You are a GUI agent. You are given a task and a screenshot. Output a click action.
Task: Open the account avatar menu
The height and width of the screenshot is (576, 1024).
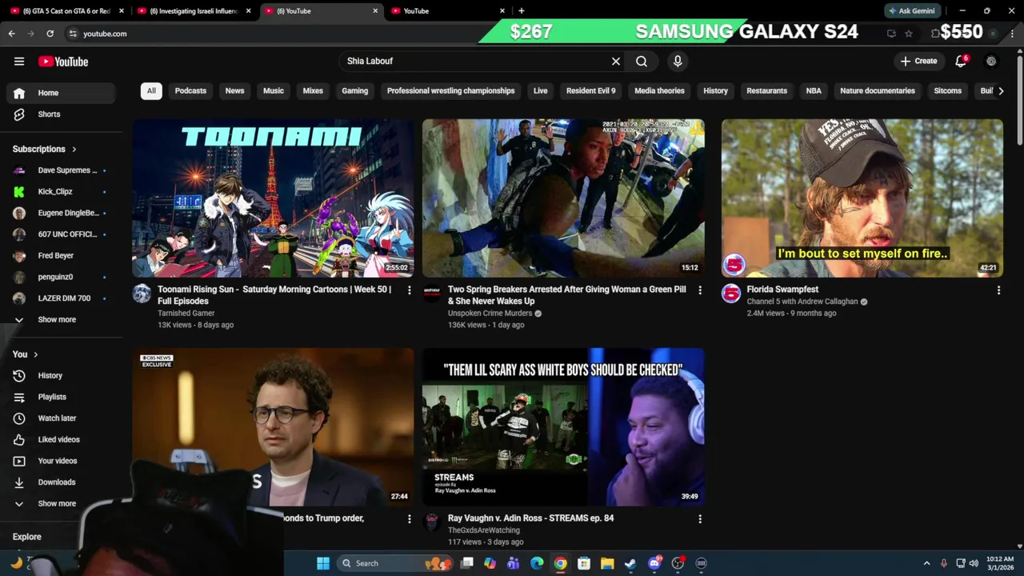991,61
